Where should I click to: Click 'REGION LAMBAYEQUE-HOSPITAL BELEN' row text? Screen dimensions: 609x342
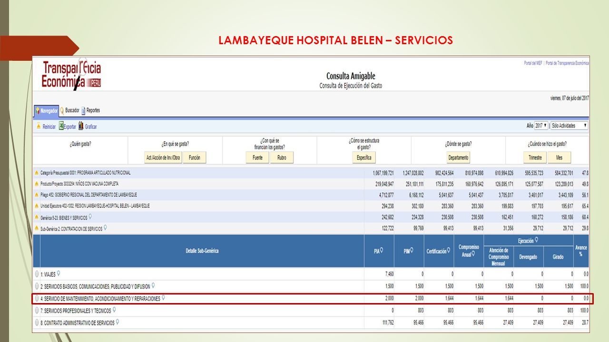click(x=95, y=206)
